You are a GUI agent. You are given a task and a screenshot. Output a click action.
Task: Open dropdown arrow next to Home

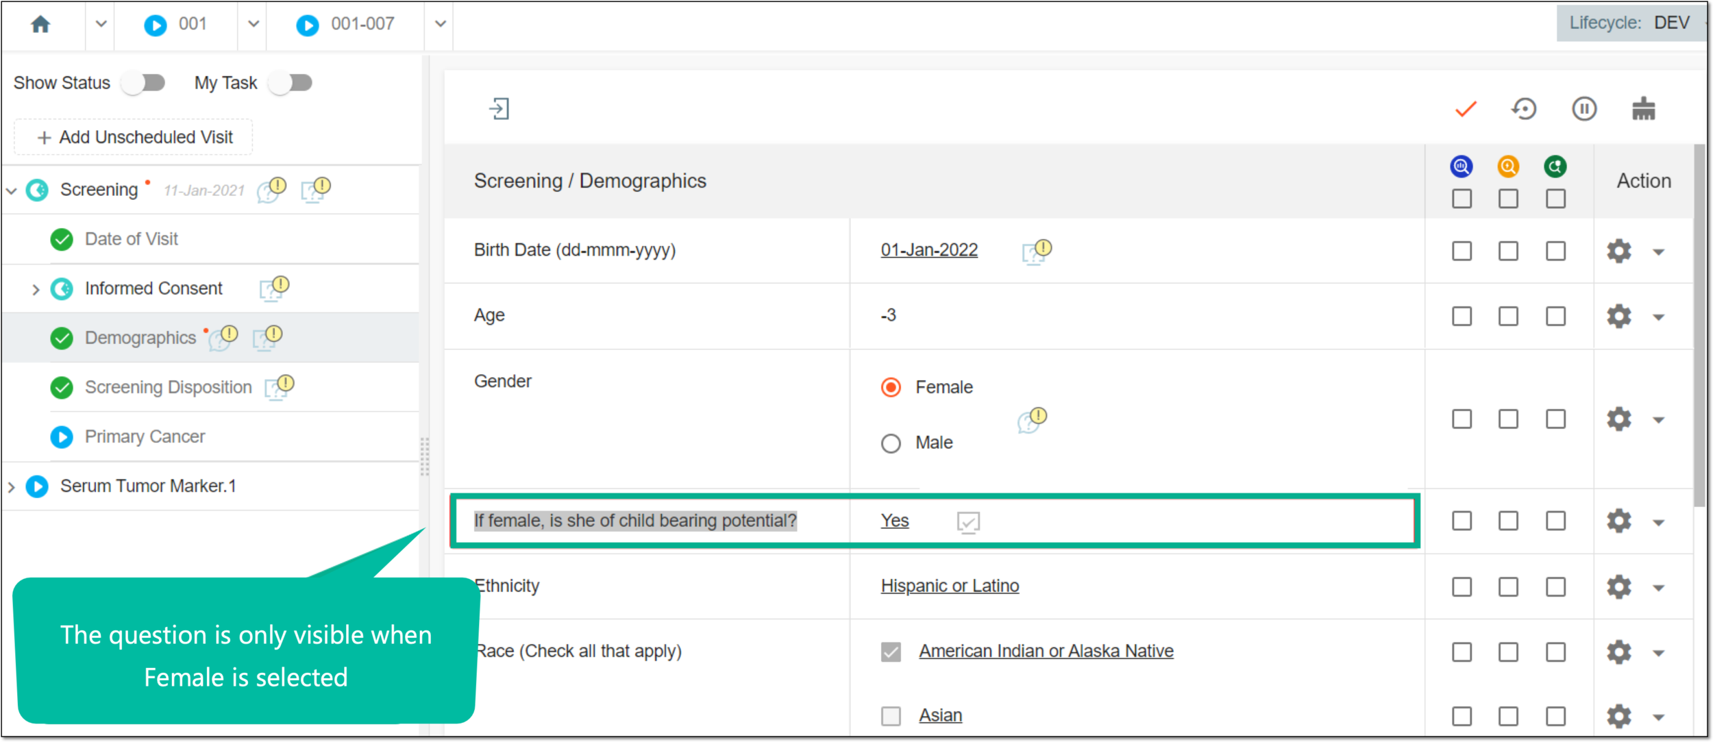(101, 25)
